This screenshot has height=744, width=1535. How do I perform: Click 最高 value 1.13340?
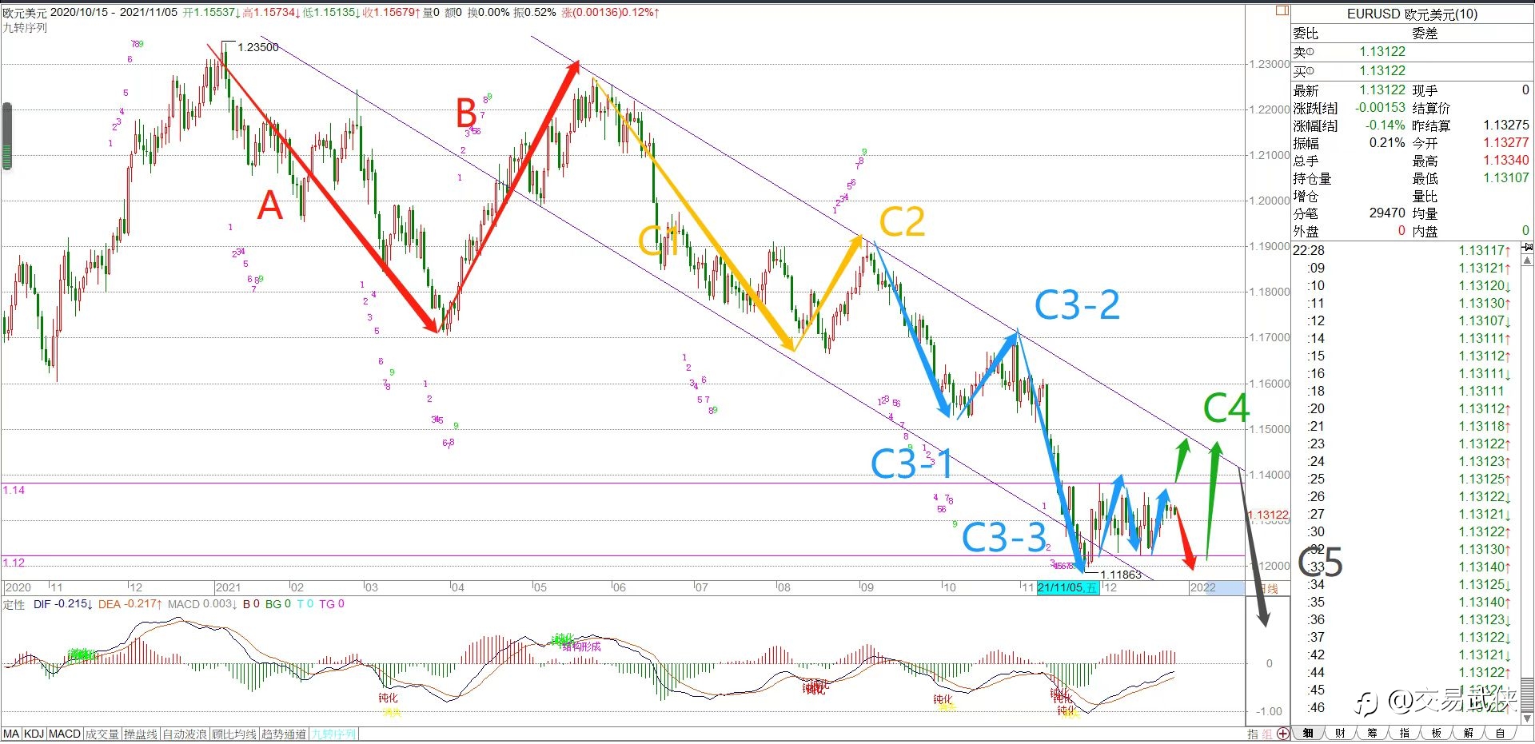(x=1506, y=161)
